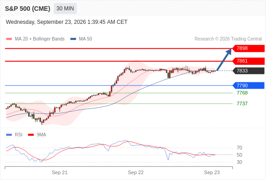The height and width of the screenshot is (180, 266).
Task: Click the blue upward forecast arrow
Action: [224, 59]
